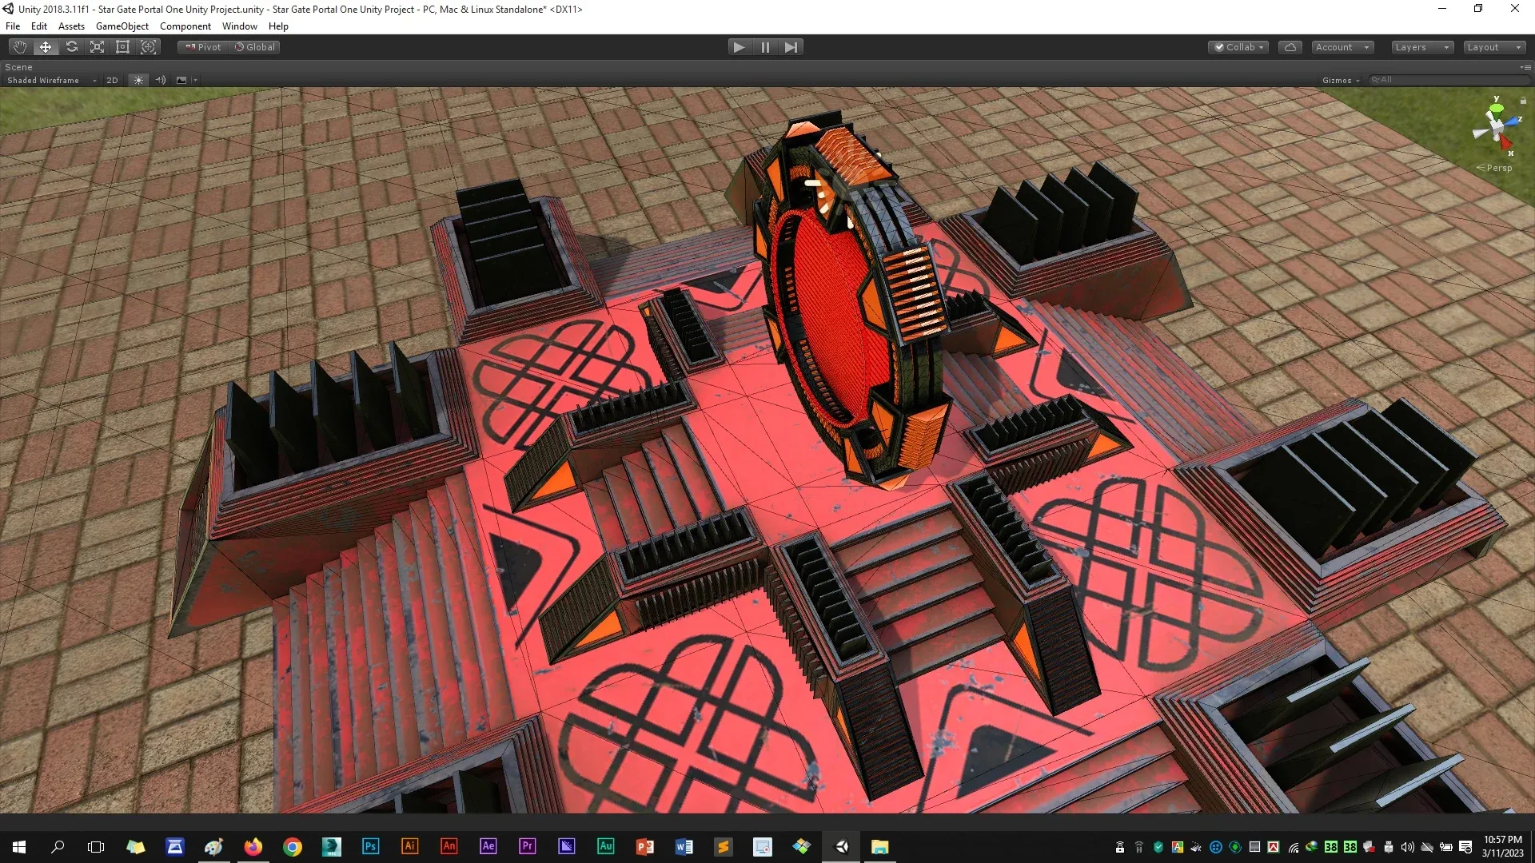The width and height of the screenshot is (1535, 863).
Task: Open the Shaded Wireframe draw mode dropdown
Action: tap(50, 80)
